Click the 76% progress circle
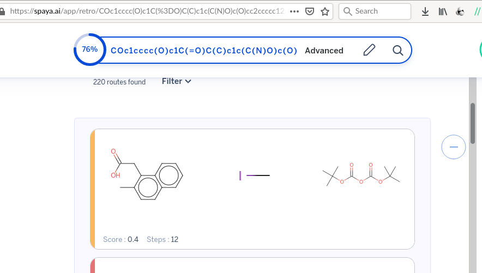This screenshot has width=482, height=273. (x=89, y=50)
